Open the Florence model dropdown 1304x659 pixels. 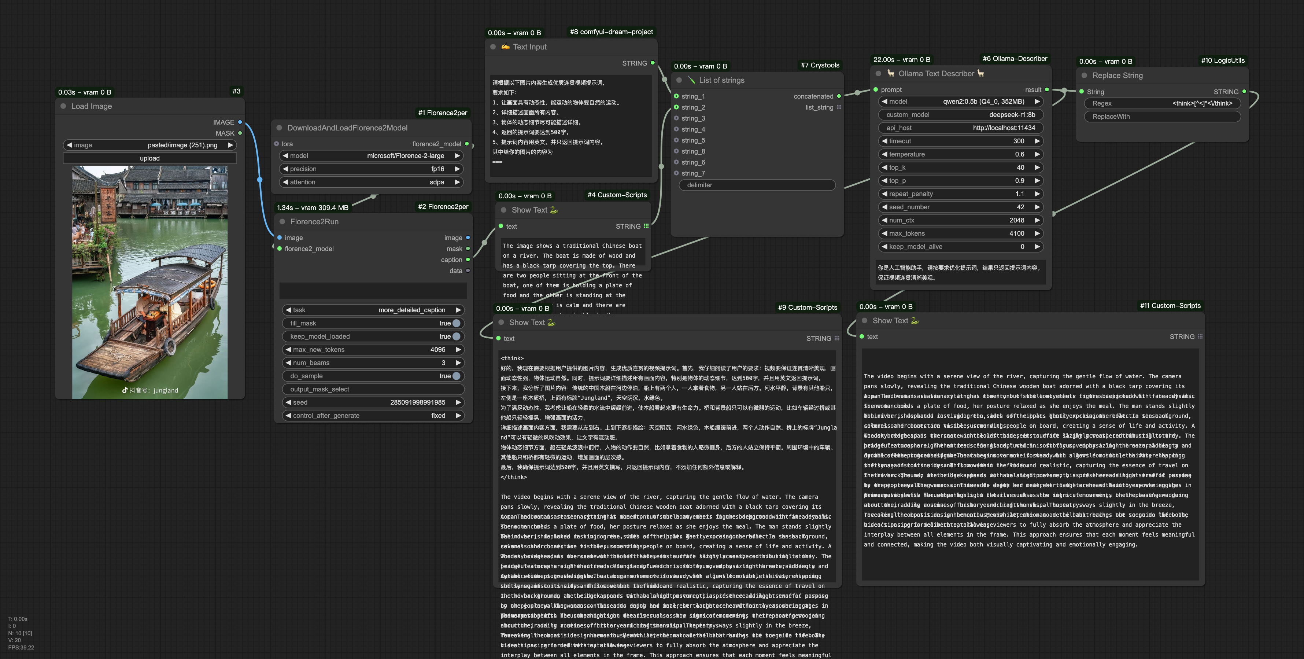tap(372, 155)
